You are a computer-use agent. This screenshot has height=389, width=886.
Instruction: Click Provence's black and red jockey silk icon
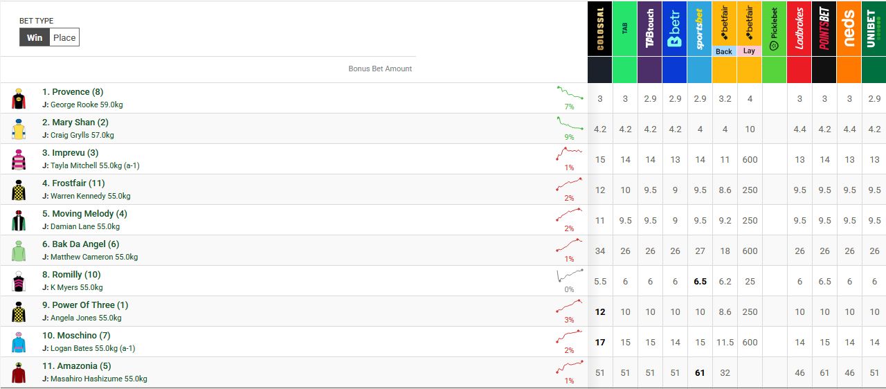point(19,98)
